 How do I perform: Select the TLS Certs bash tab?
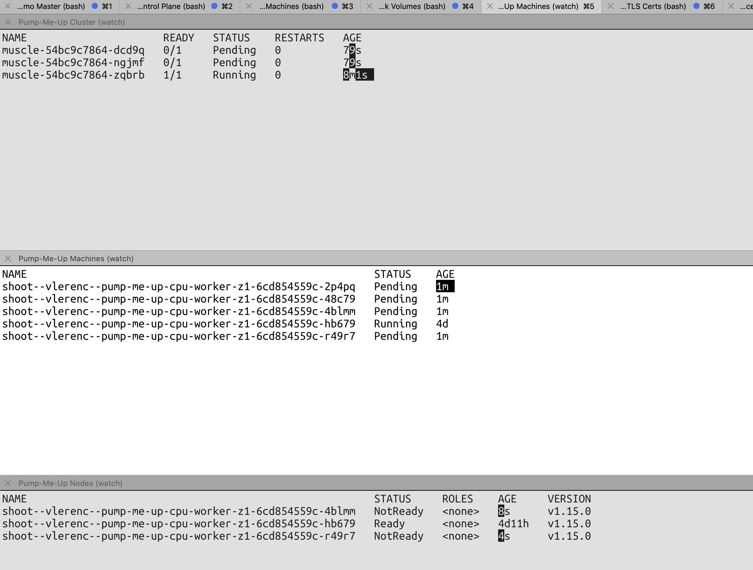(x=653, y=6)
